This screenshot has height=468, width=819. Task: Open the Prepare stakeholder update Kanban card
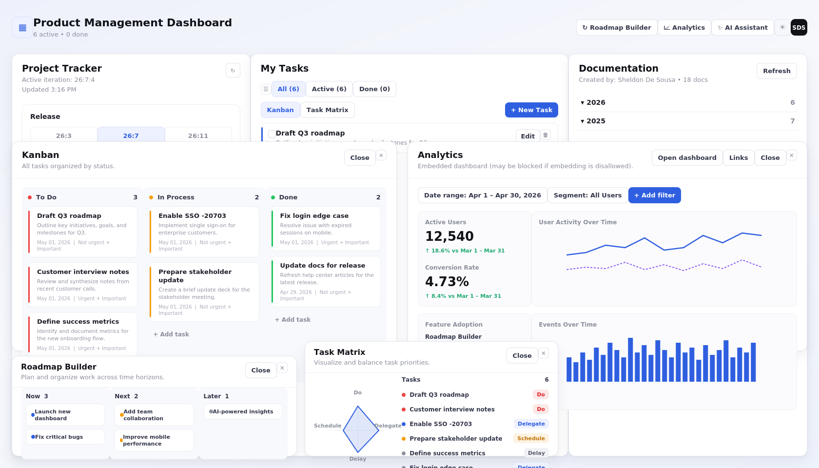[x=204, y=292]
